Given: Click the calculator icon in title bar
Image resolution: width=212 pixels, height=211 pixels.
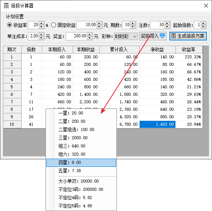Looking at the screenshot, I should point(6,6).
